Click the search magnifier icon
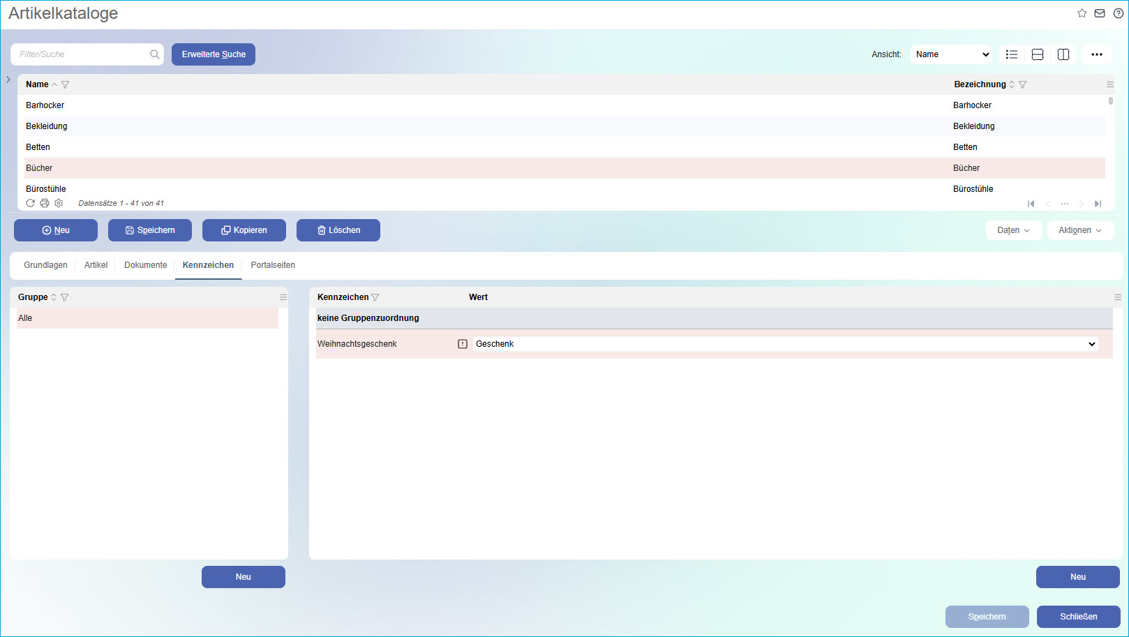This screenshot has width=1129, height=637. point(154,54)
